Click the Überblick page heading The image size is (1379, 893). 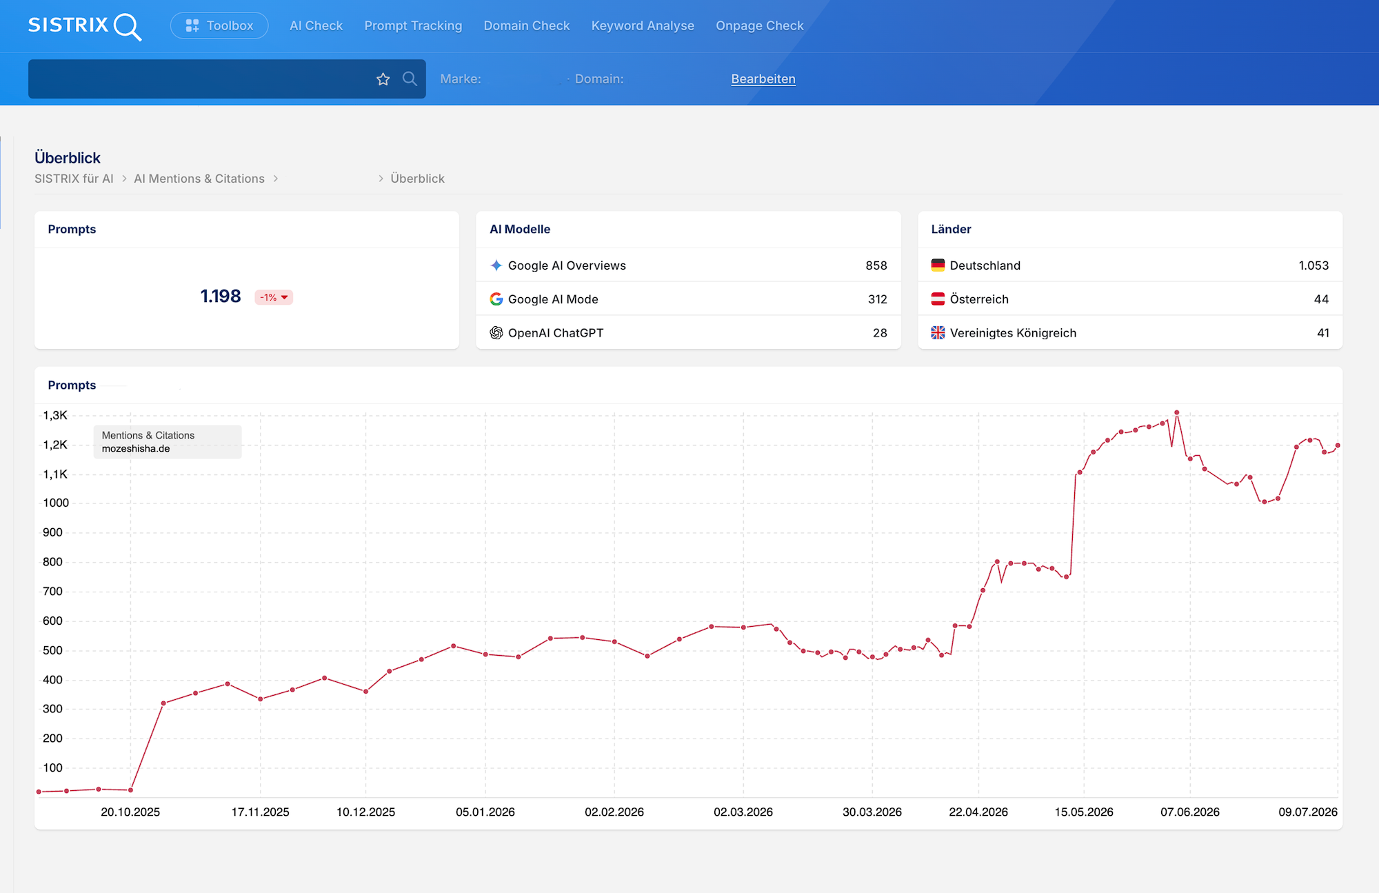[68, 158]
